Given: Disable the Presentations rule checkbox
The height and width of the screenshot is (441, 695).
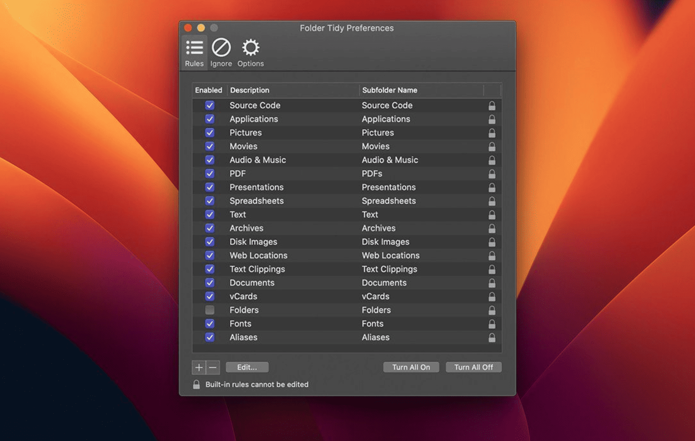Looking at the screenshot, I should [x=210, y=187].
